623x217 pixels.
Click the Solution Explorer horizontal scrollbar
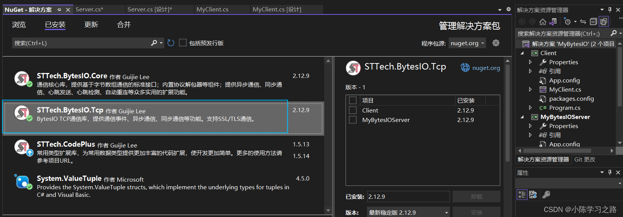point(557,150)
